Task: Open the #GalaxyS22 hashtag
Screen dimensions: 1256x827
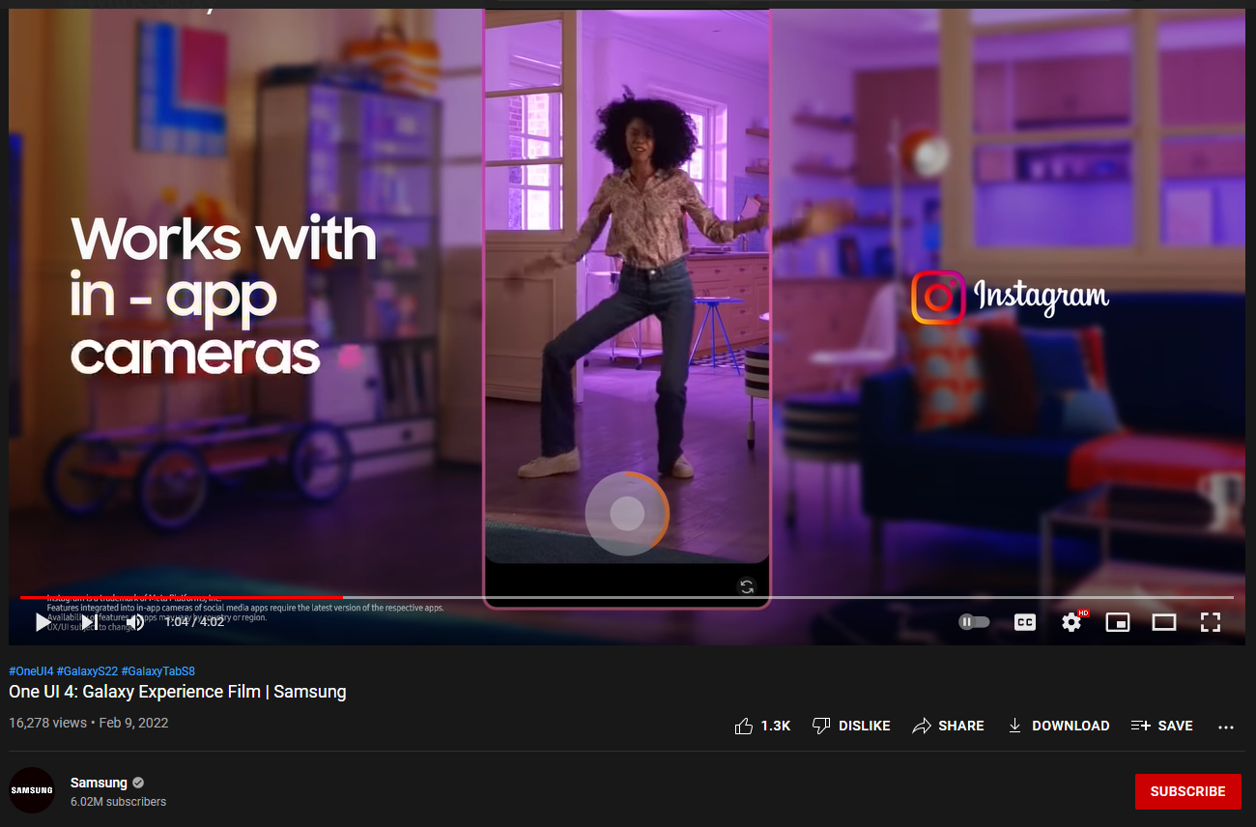Action: click(x=87, y=670)
